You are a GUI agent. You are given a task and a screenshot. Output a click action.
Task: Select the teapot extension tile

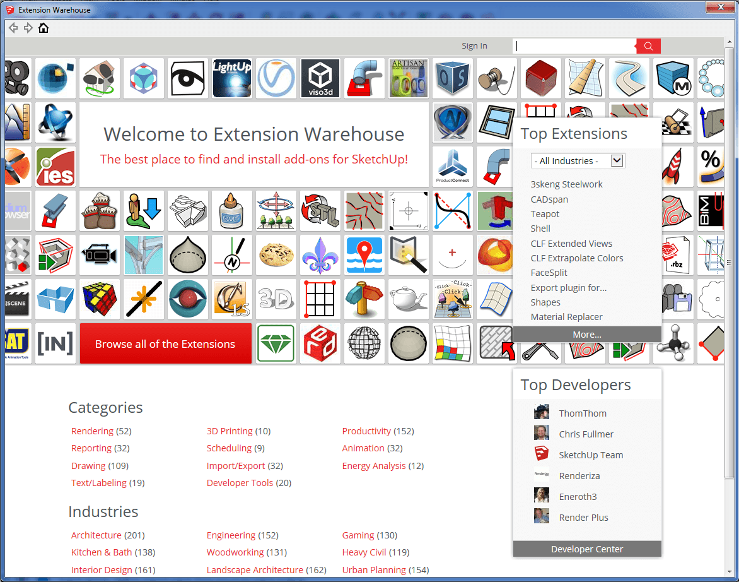coord(409,299)
